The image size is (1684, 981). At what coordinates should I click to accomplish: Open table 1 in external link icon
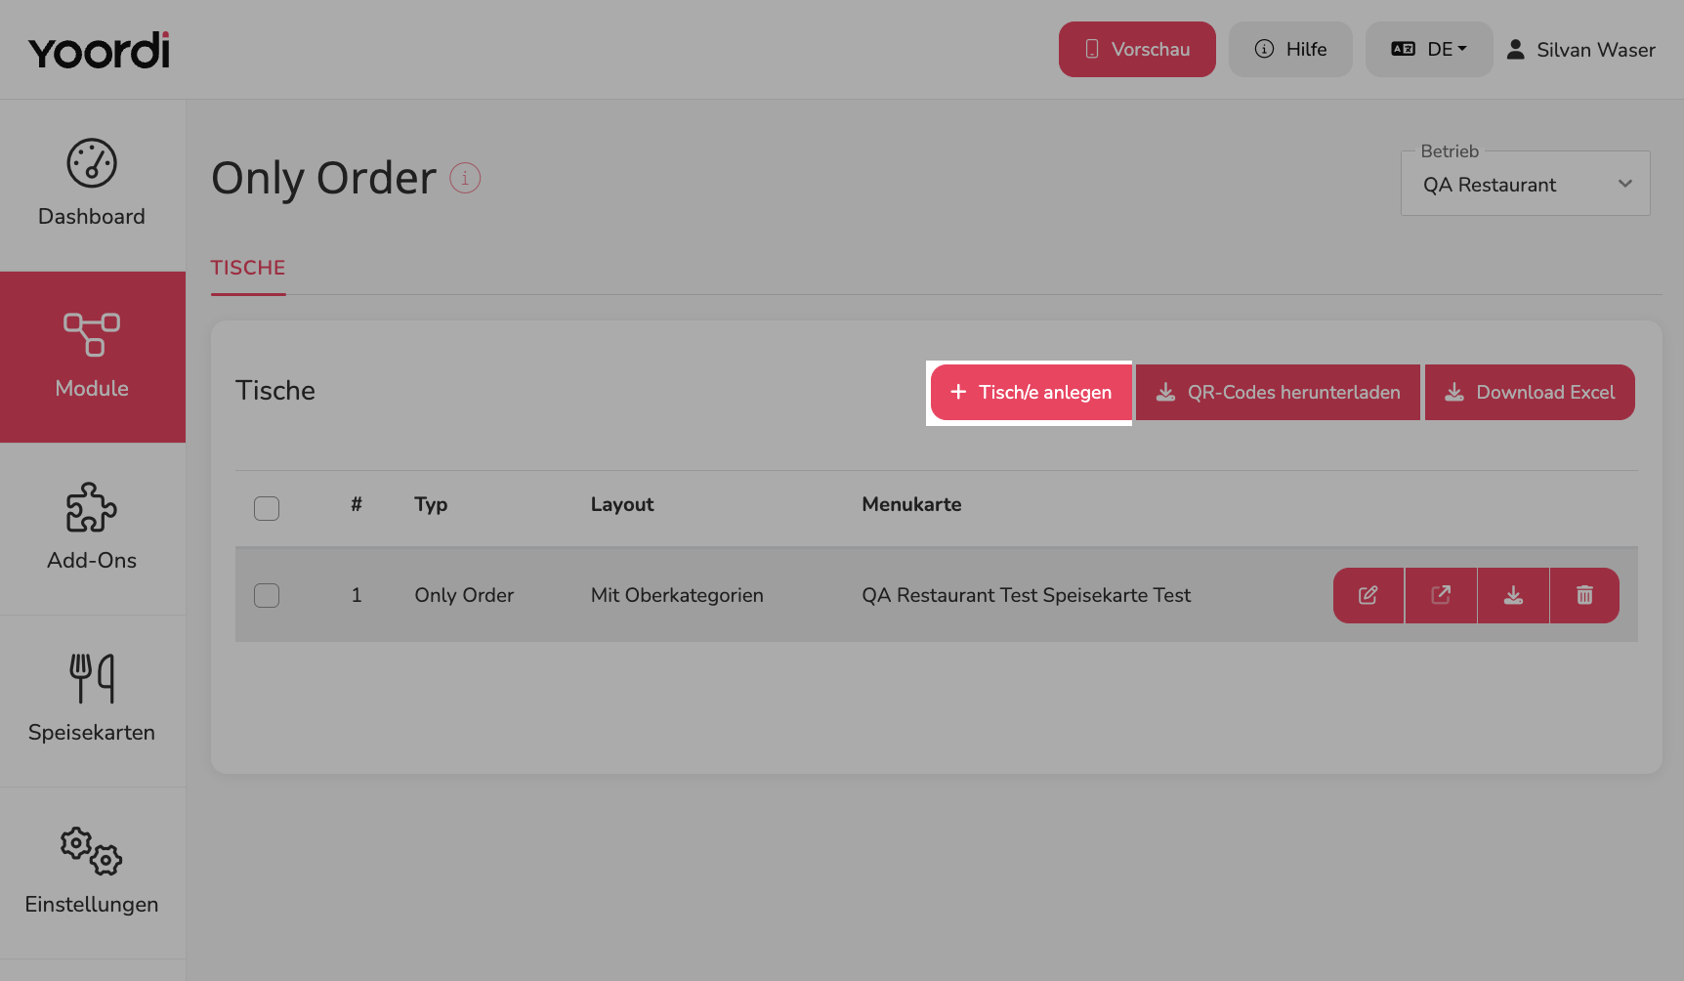tap(1441, 595)
